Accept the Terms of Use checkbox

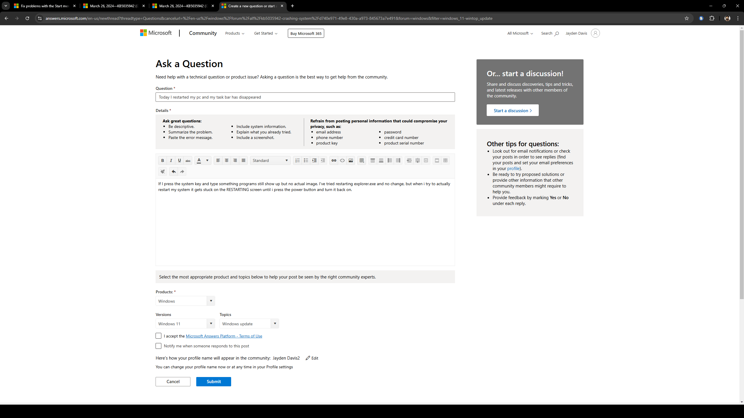(x=158, y=336)
